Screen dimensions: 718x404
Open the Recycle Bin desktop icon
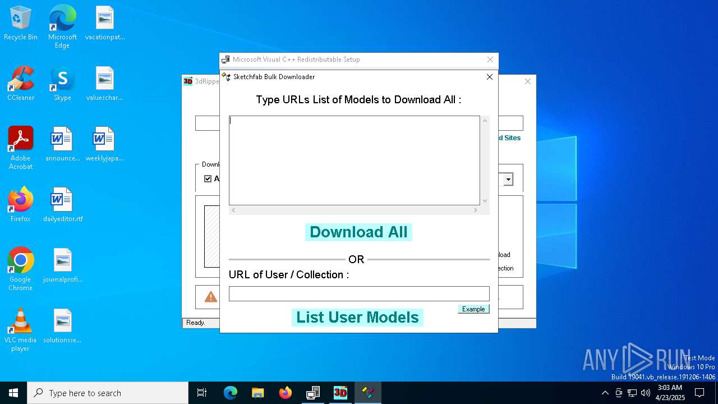pyautogui.click(x=21, y=24)
